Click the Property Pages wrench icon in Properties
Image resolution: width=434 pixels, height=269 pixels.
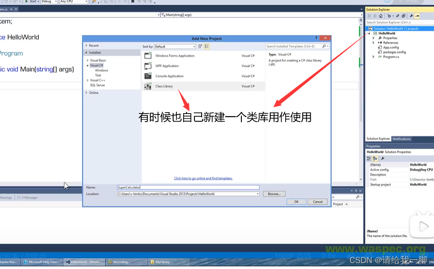coord(383,159)
